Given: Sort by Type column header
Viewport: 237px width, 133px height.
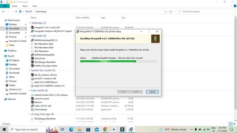Looking at the screenshot, I should tap(103, 18).
